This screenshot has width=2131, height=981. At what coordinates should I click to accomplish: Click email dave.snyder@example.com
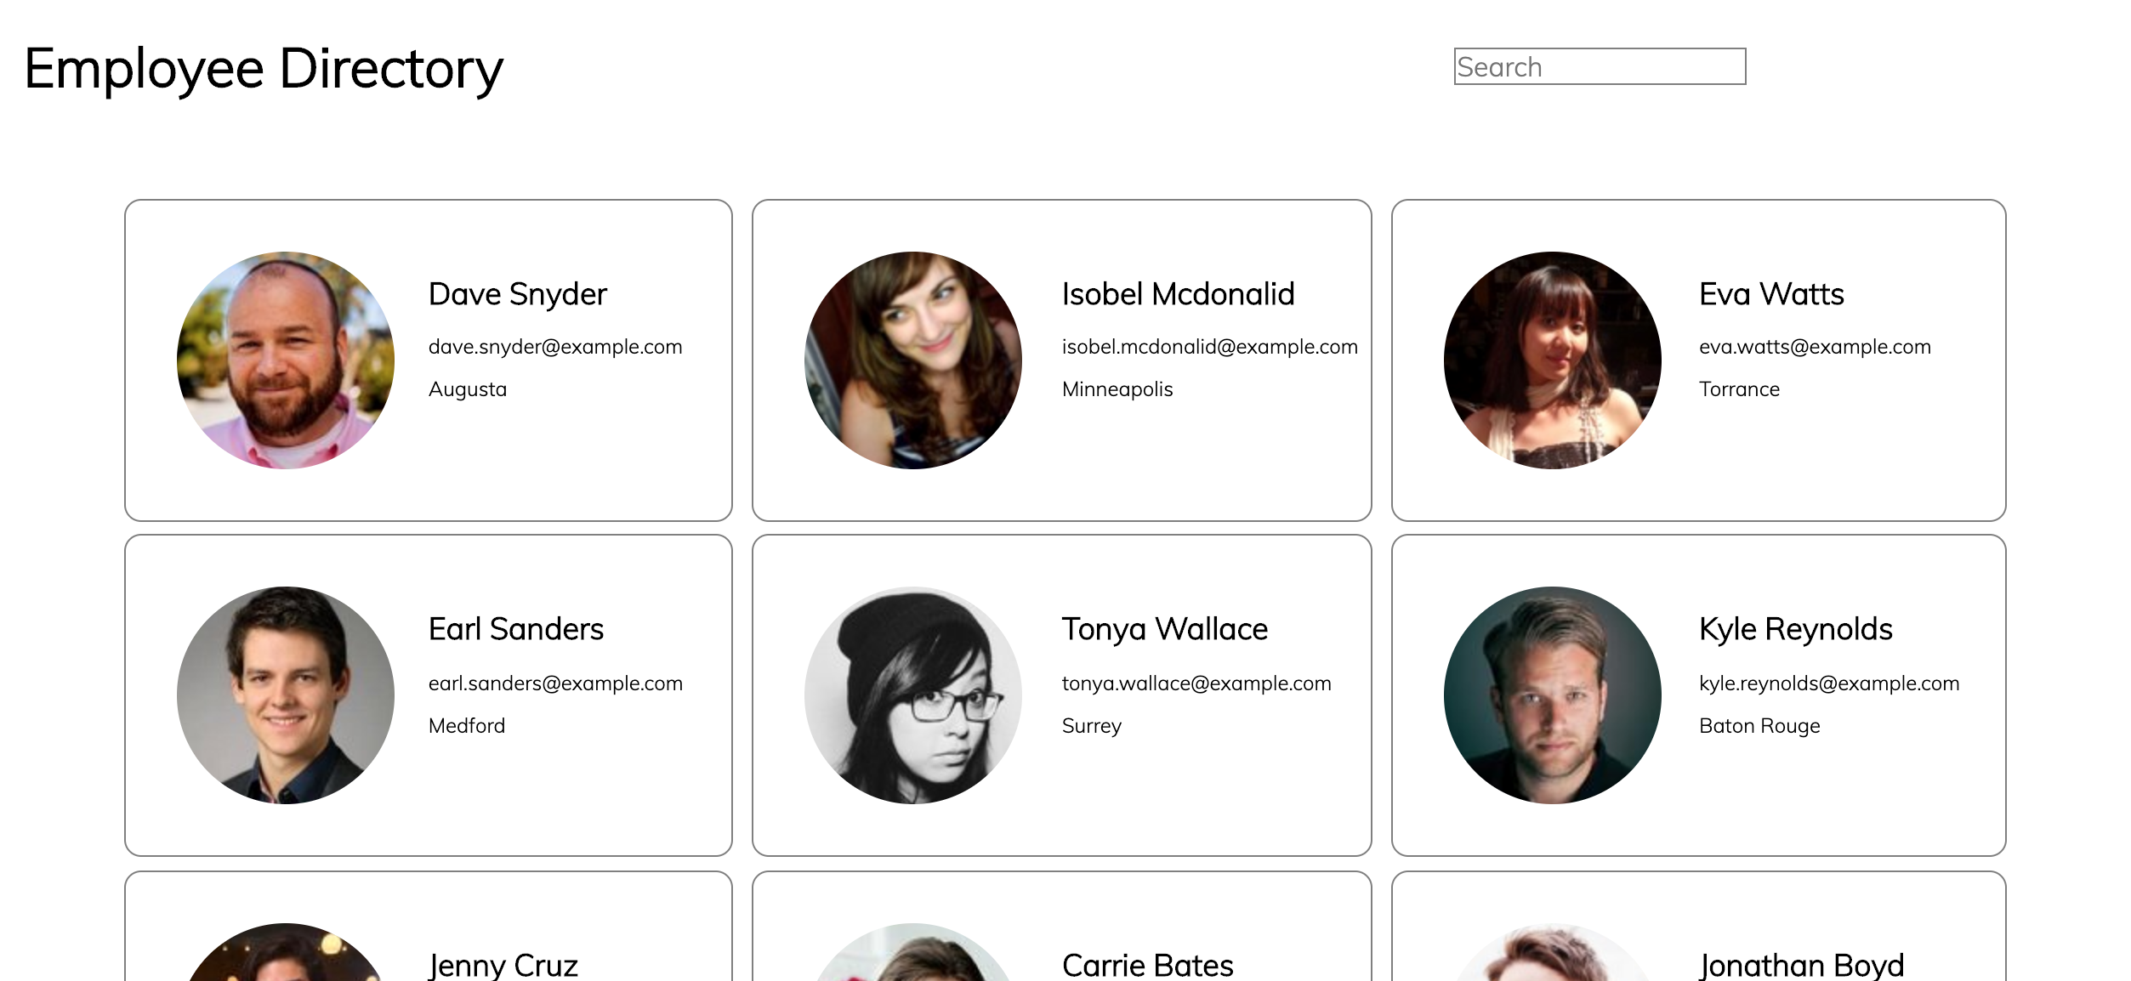pyautogui.click(x=555, y=347)
